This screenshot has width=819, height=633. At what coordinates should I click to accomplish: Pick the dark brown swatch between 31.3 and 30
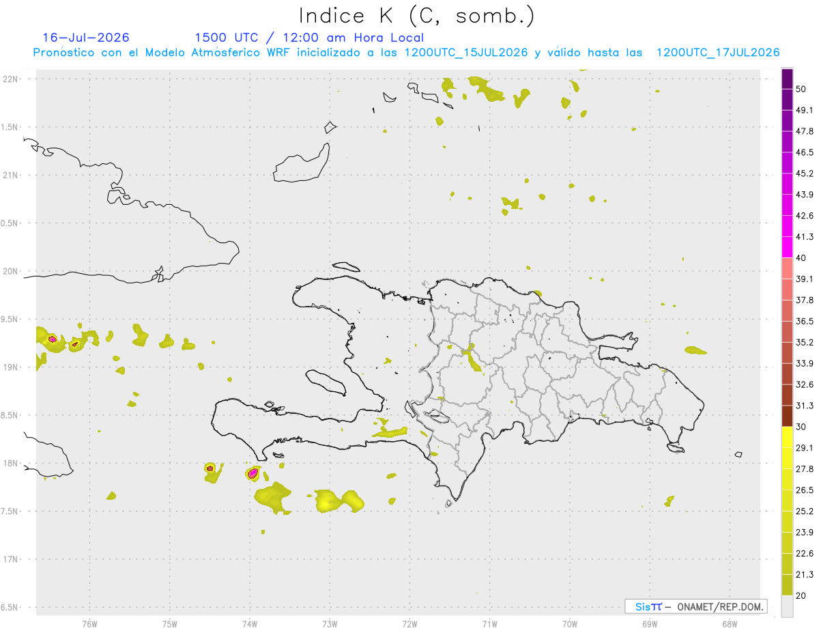(x=787, y=416)
